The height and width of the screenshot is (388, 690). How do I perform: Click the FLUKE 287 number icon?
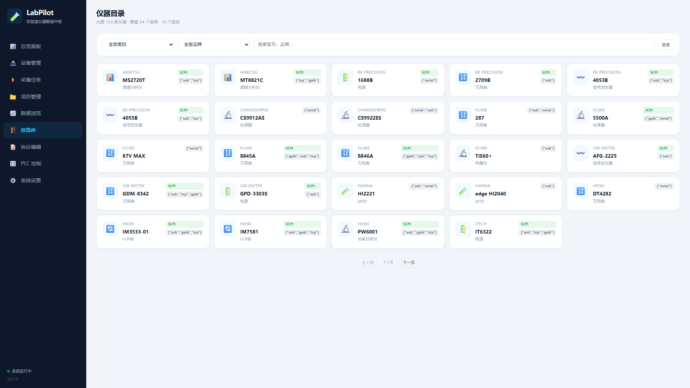(x=463, y=115)
